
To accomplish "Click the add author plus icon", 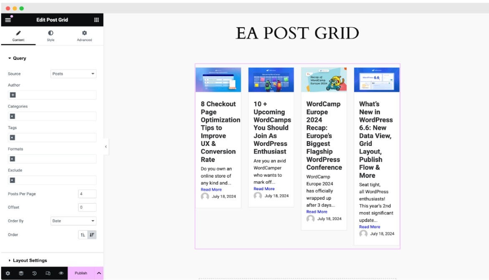I will pyautogui.click(x=13, y=95).
